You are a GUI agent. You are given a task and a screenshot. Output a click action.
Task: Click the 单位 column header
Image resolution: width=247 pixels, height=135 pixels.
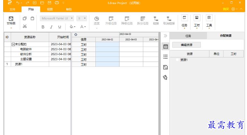click(x=216, y=54)
